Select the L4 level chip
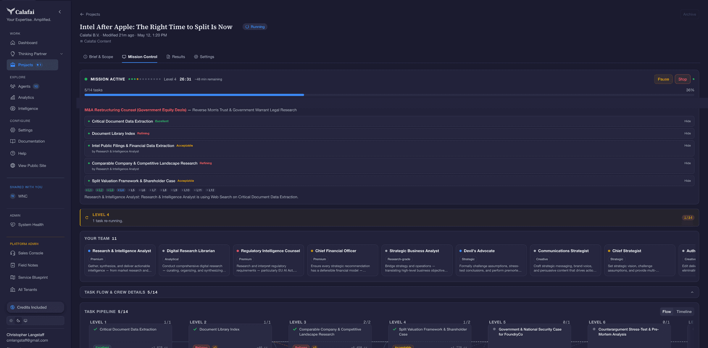Screen dimensions: 708x348 121,190
